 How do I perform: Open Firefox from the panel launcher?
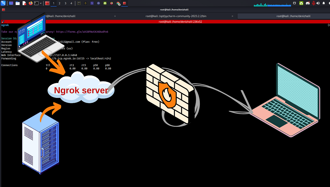click(x=30, y=3)
